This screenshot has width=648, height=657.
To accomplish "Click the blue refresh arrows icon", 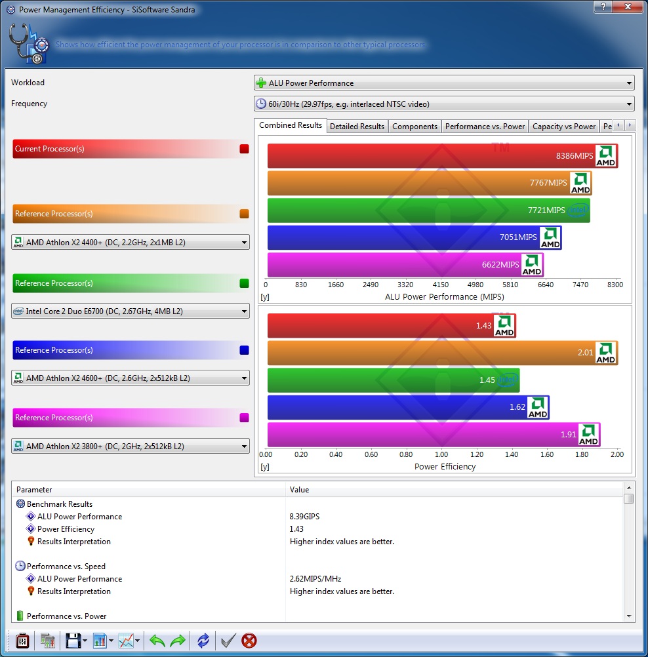I will 203,641.
